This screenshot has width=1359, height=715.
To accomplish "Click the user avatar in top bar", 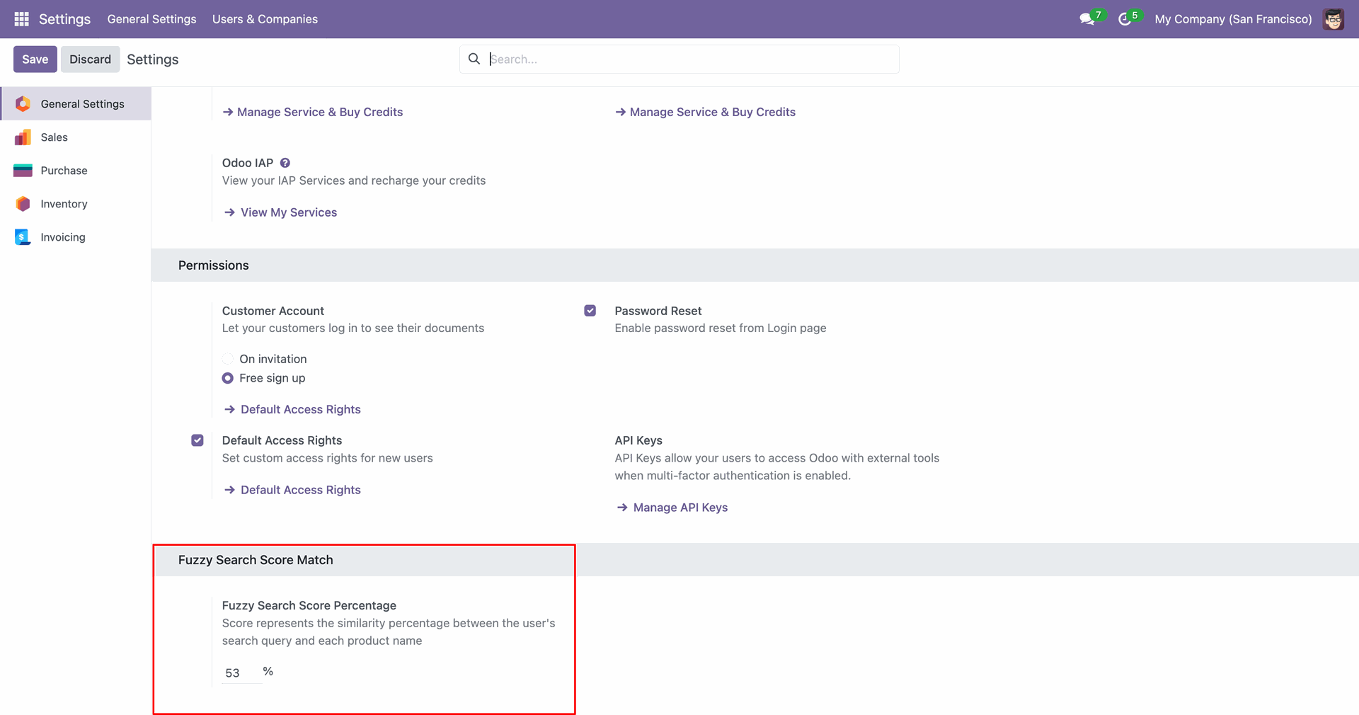I will point(1334,19).
